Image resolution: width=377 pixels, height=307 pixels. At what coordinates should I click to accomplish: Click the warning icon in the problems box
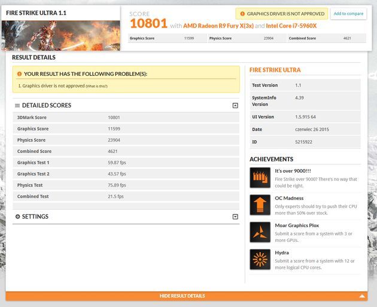19,74
